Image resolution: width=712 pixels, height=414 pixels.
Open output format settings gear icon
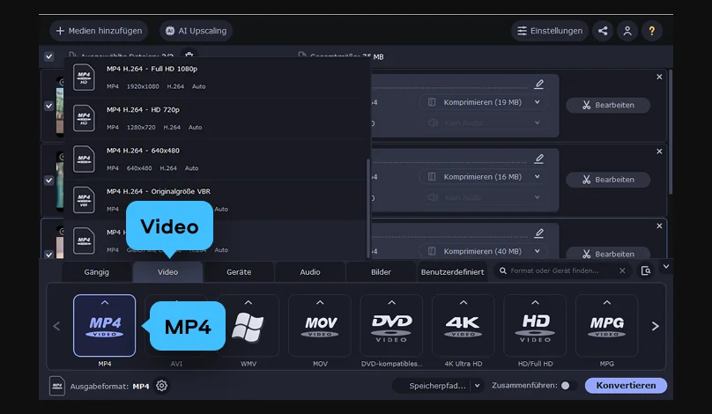(161, 386)
